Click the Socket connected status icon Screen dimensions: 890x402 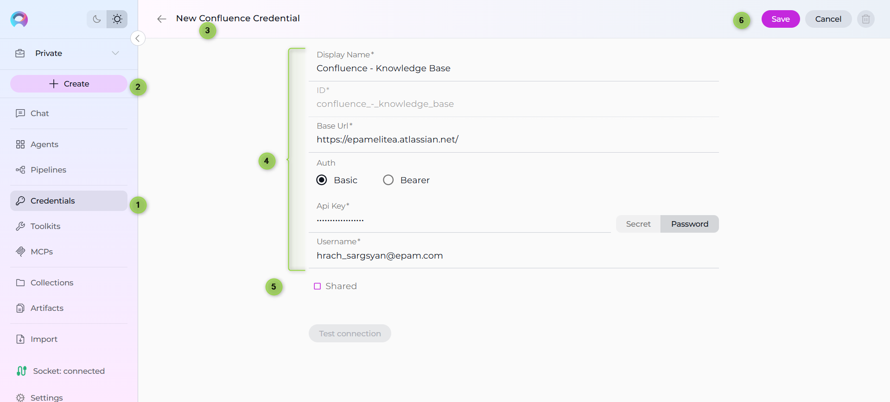tap(21, 371)
